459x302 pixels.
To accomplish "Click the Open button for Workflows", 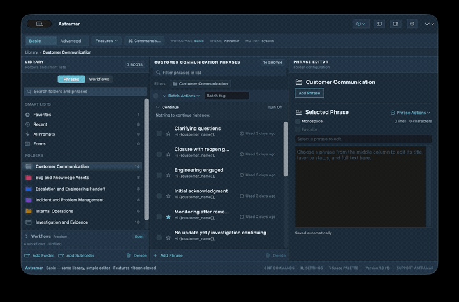I will pos(139,236).
